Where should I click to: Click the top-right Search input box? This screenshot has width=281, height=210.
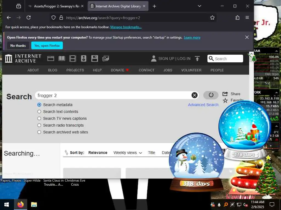coord(225,59)
